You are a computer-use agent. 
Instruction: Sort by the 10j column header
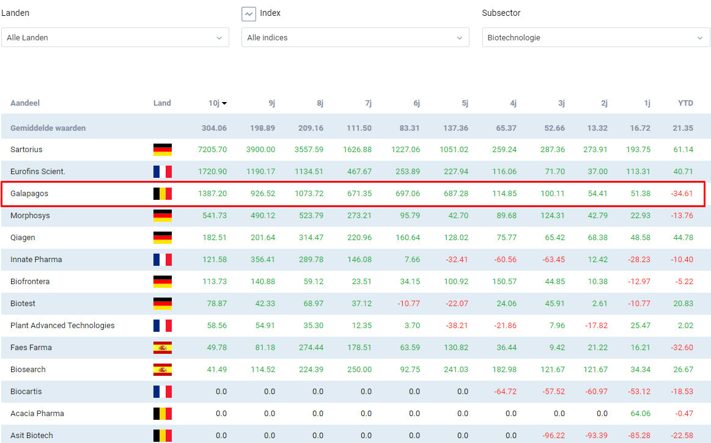(x=217, y=103)
